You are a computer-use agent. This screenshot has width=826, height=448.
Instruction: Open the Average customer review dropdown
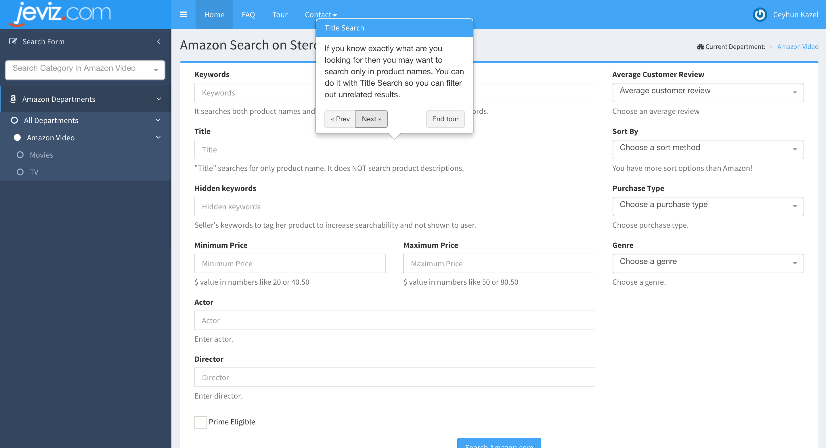coord(708,92)
